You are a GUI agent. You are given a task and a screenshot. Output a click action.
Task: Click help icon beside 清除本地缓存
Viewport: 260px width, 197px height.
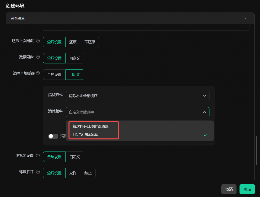click(x=38, y=73)
